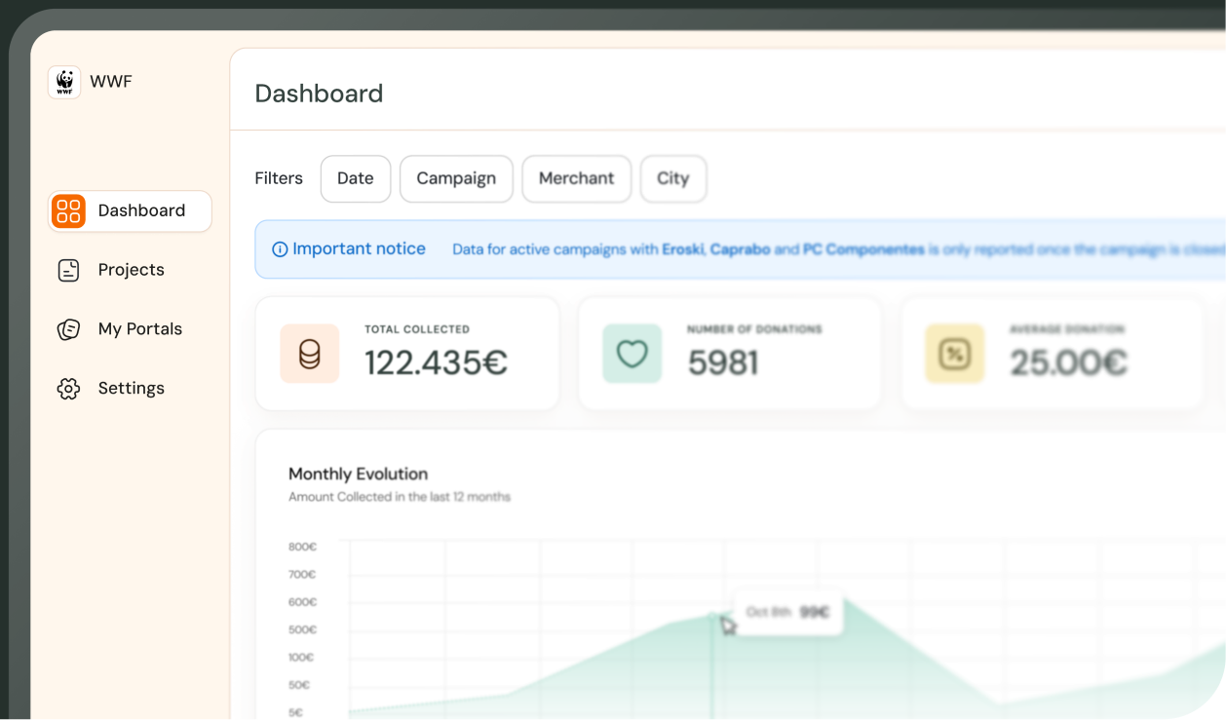Open the City filter

pos(673,179)
